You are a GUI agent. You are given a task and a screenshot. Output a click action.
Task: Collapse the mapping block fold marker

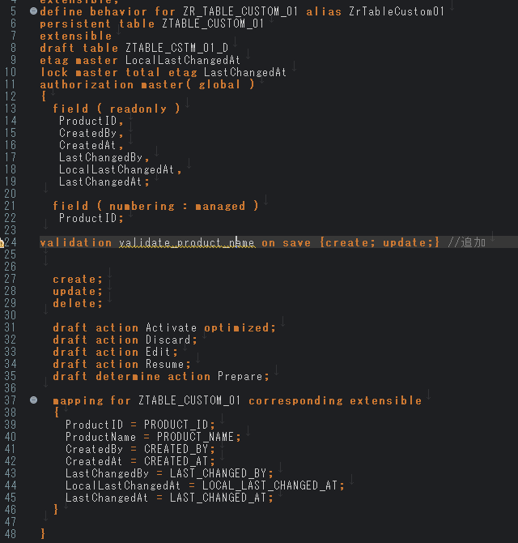32,400
